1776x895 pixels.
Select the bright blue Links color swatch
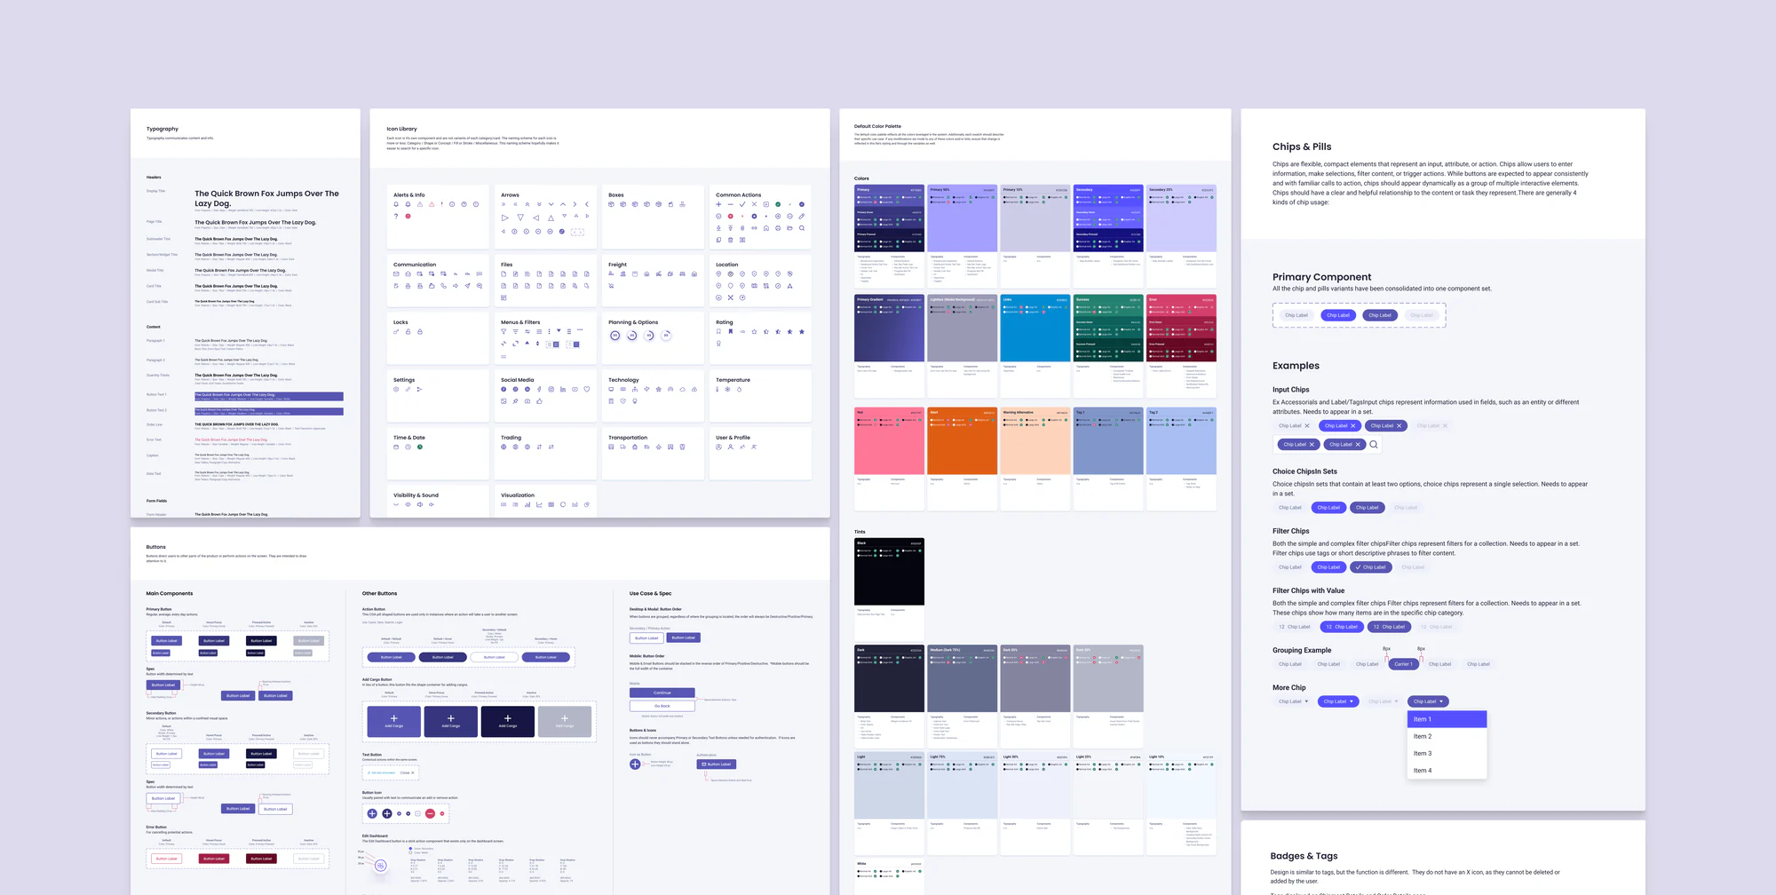[x=1035, y=329]
